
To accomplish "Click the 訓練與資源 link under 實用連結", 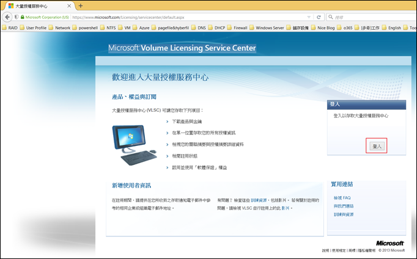I will point(344,214).
